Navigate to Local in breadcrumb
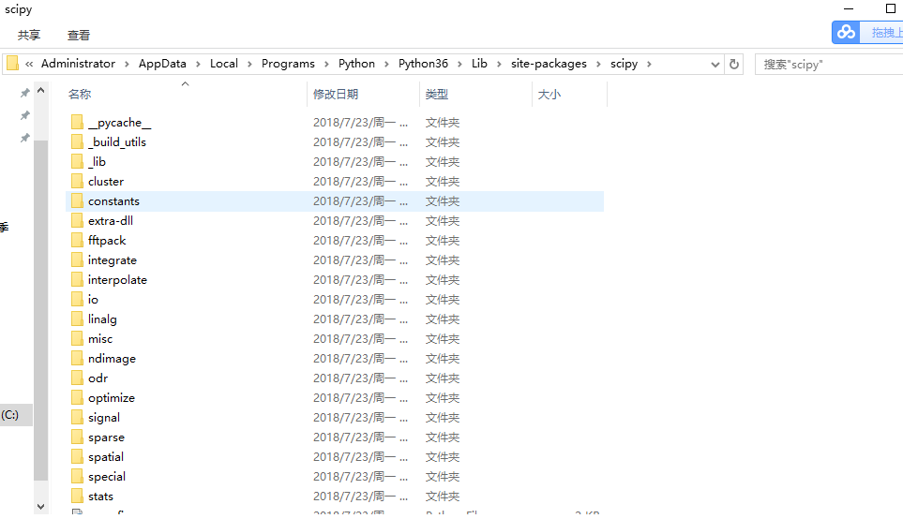Screen dimensions: 903x519 (x=224, y=64)
